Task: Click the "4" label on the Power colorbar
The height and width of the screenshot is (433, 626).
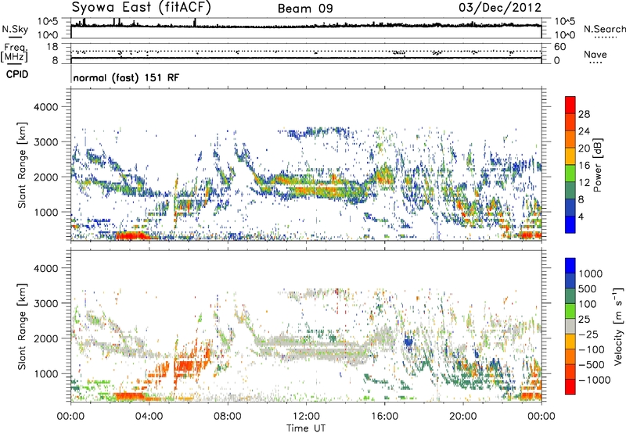Action: [x=581, y=216]
